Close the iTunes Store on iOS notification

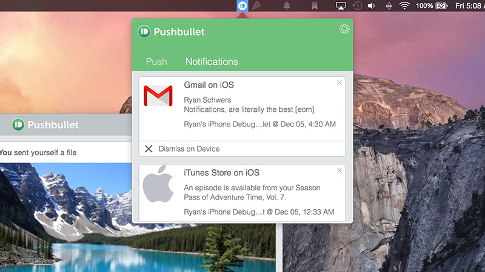click(x=339, y=170)
